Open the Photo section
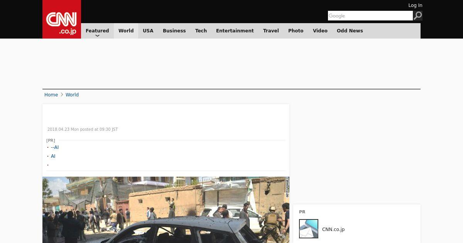 [x=296, y=31]
